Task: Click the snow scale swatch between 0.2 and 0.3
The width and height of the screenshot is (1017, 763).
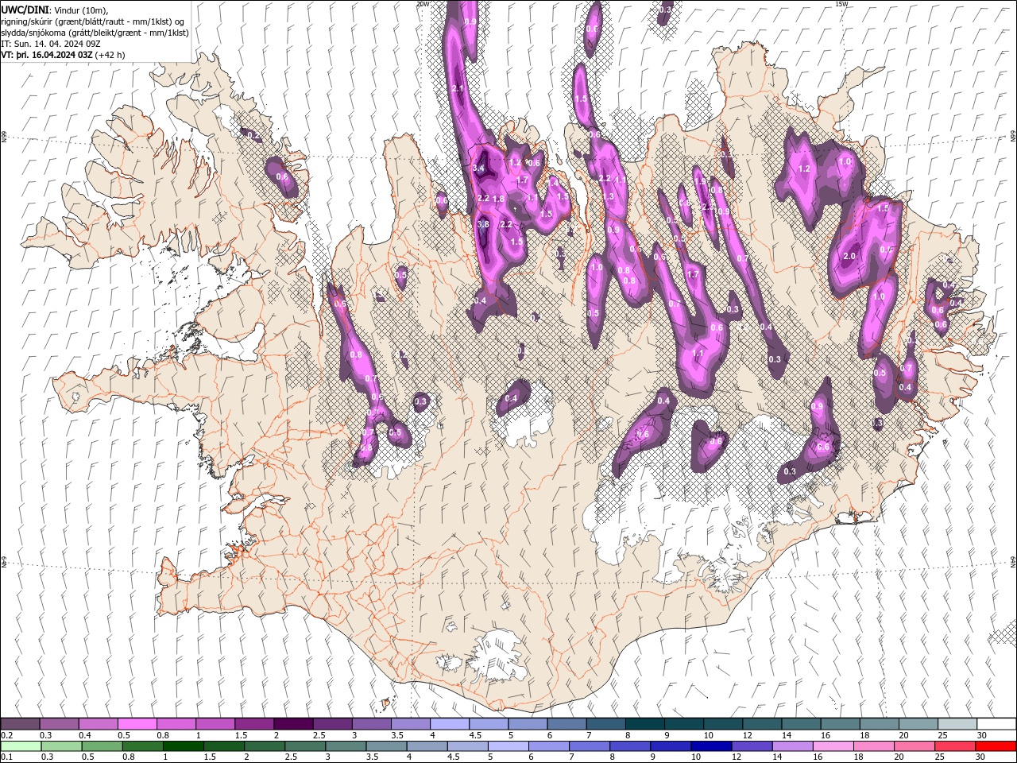Action: point(20,724)
